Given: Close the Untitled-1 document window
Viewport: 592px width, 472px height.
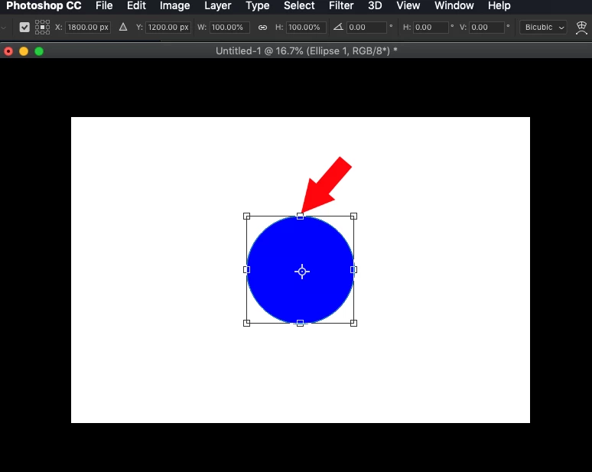Looking at the screenshot, I should click(x=8, y=51).
